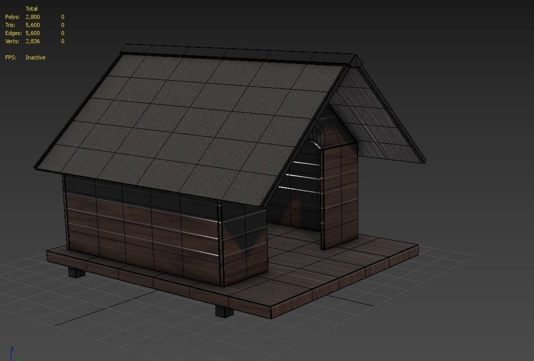Click the "Edges:" statistics label
This screenshot has width=534, height=361.
(x=13, y=33)
